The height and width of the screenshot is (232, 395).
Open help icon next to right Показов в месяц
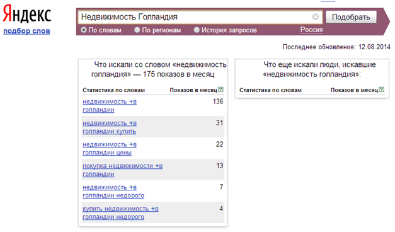pos(382,90)
